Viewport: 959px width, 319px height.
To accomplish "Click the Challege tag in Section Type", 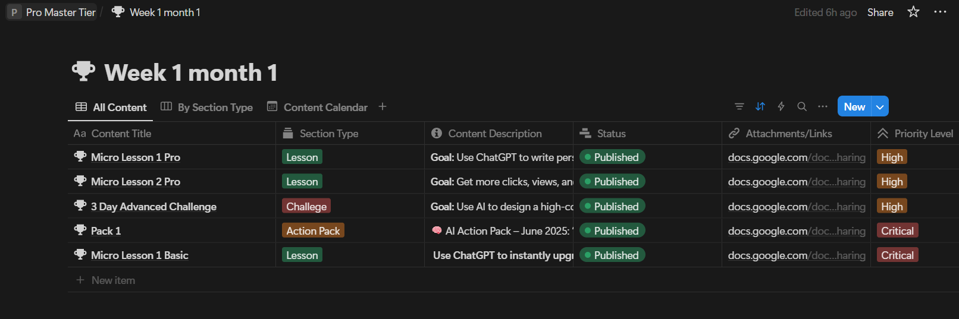I will tap(306, 207).
